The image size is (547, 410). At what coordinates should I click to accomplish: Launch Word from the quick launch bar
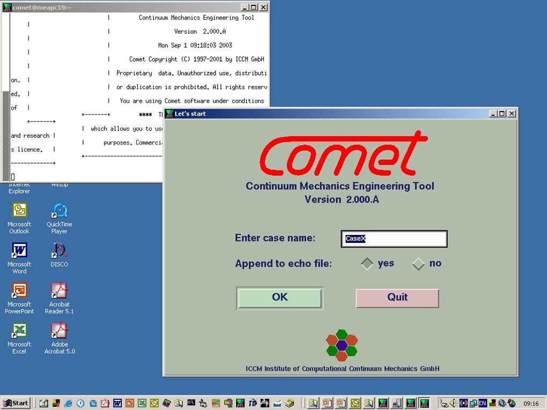tap(117, 404)
